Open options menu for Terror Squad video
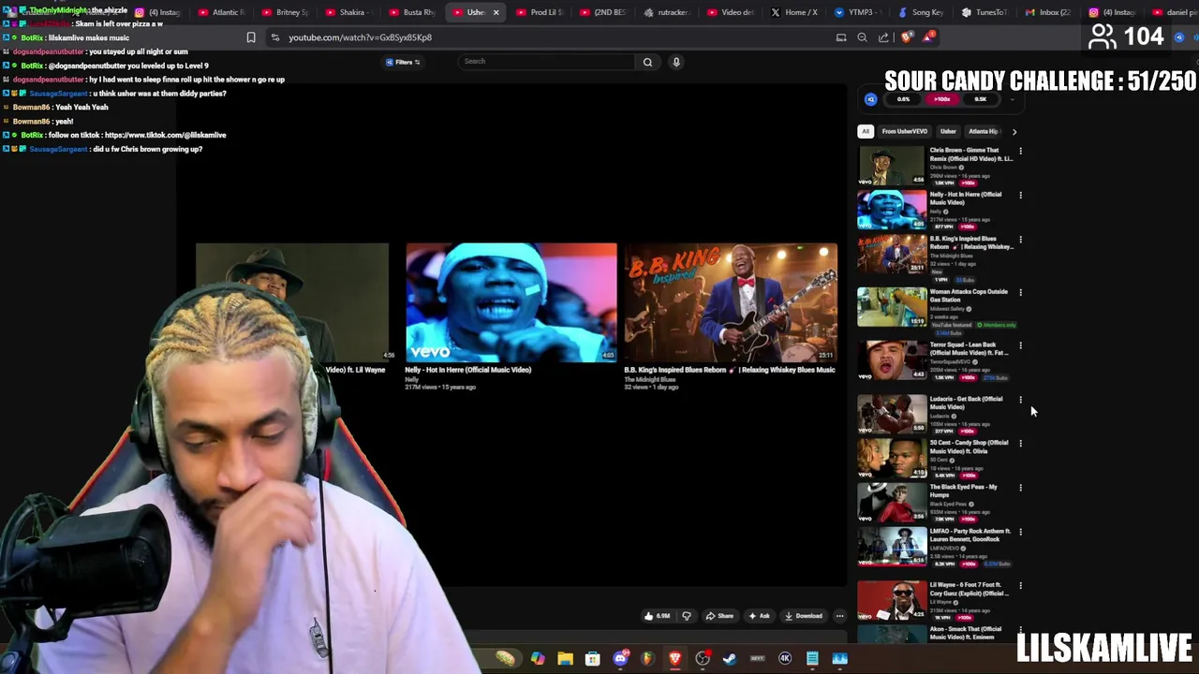Image resolution: width=1199 pixels, height=674 pixels. click(1020, 346)
